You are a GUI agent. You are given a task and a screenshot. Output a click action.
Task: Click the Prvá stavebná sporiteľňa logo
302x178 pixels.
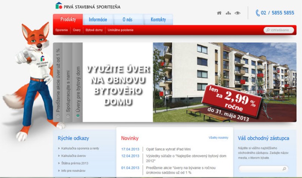[x=88, y=6]
